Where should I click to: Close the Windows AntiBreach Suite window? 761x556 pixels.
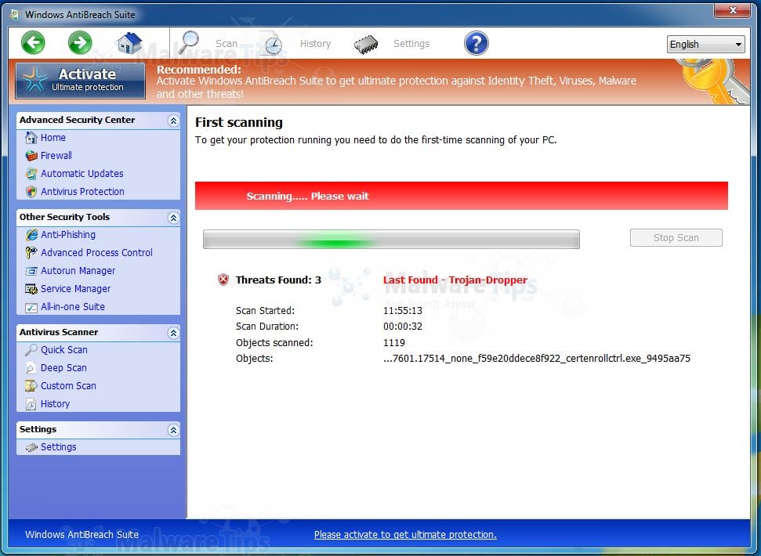[x=733, y=10]
